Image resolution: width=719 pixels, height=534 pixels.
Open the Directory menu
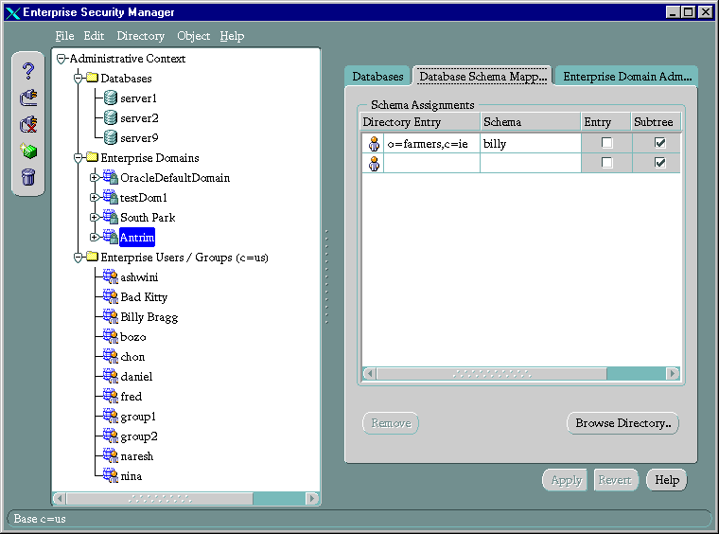[140, 36]
